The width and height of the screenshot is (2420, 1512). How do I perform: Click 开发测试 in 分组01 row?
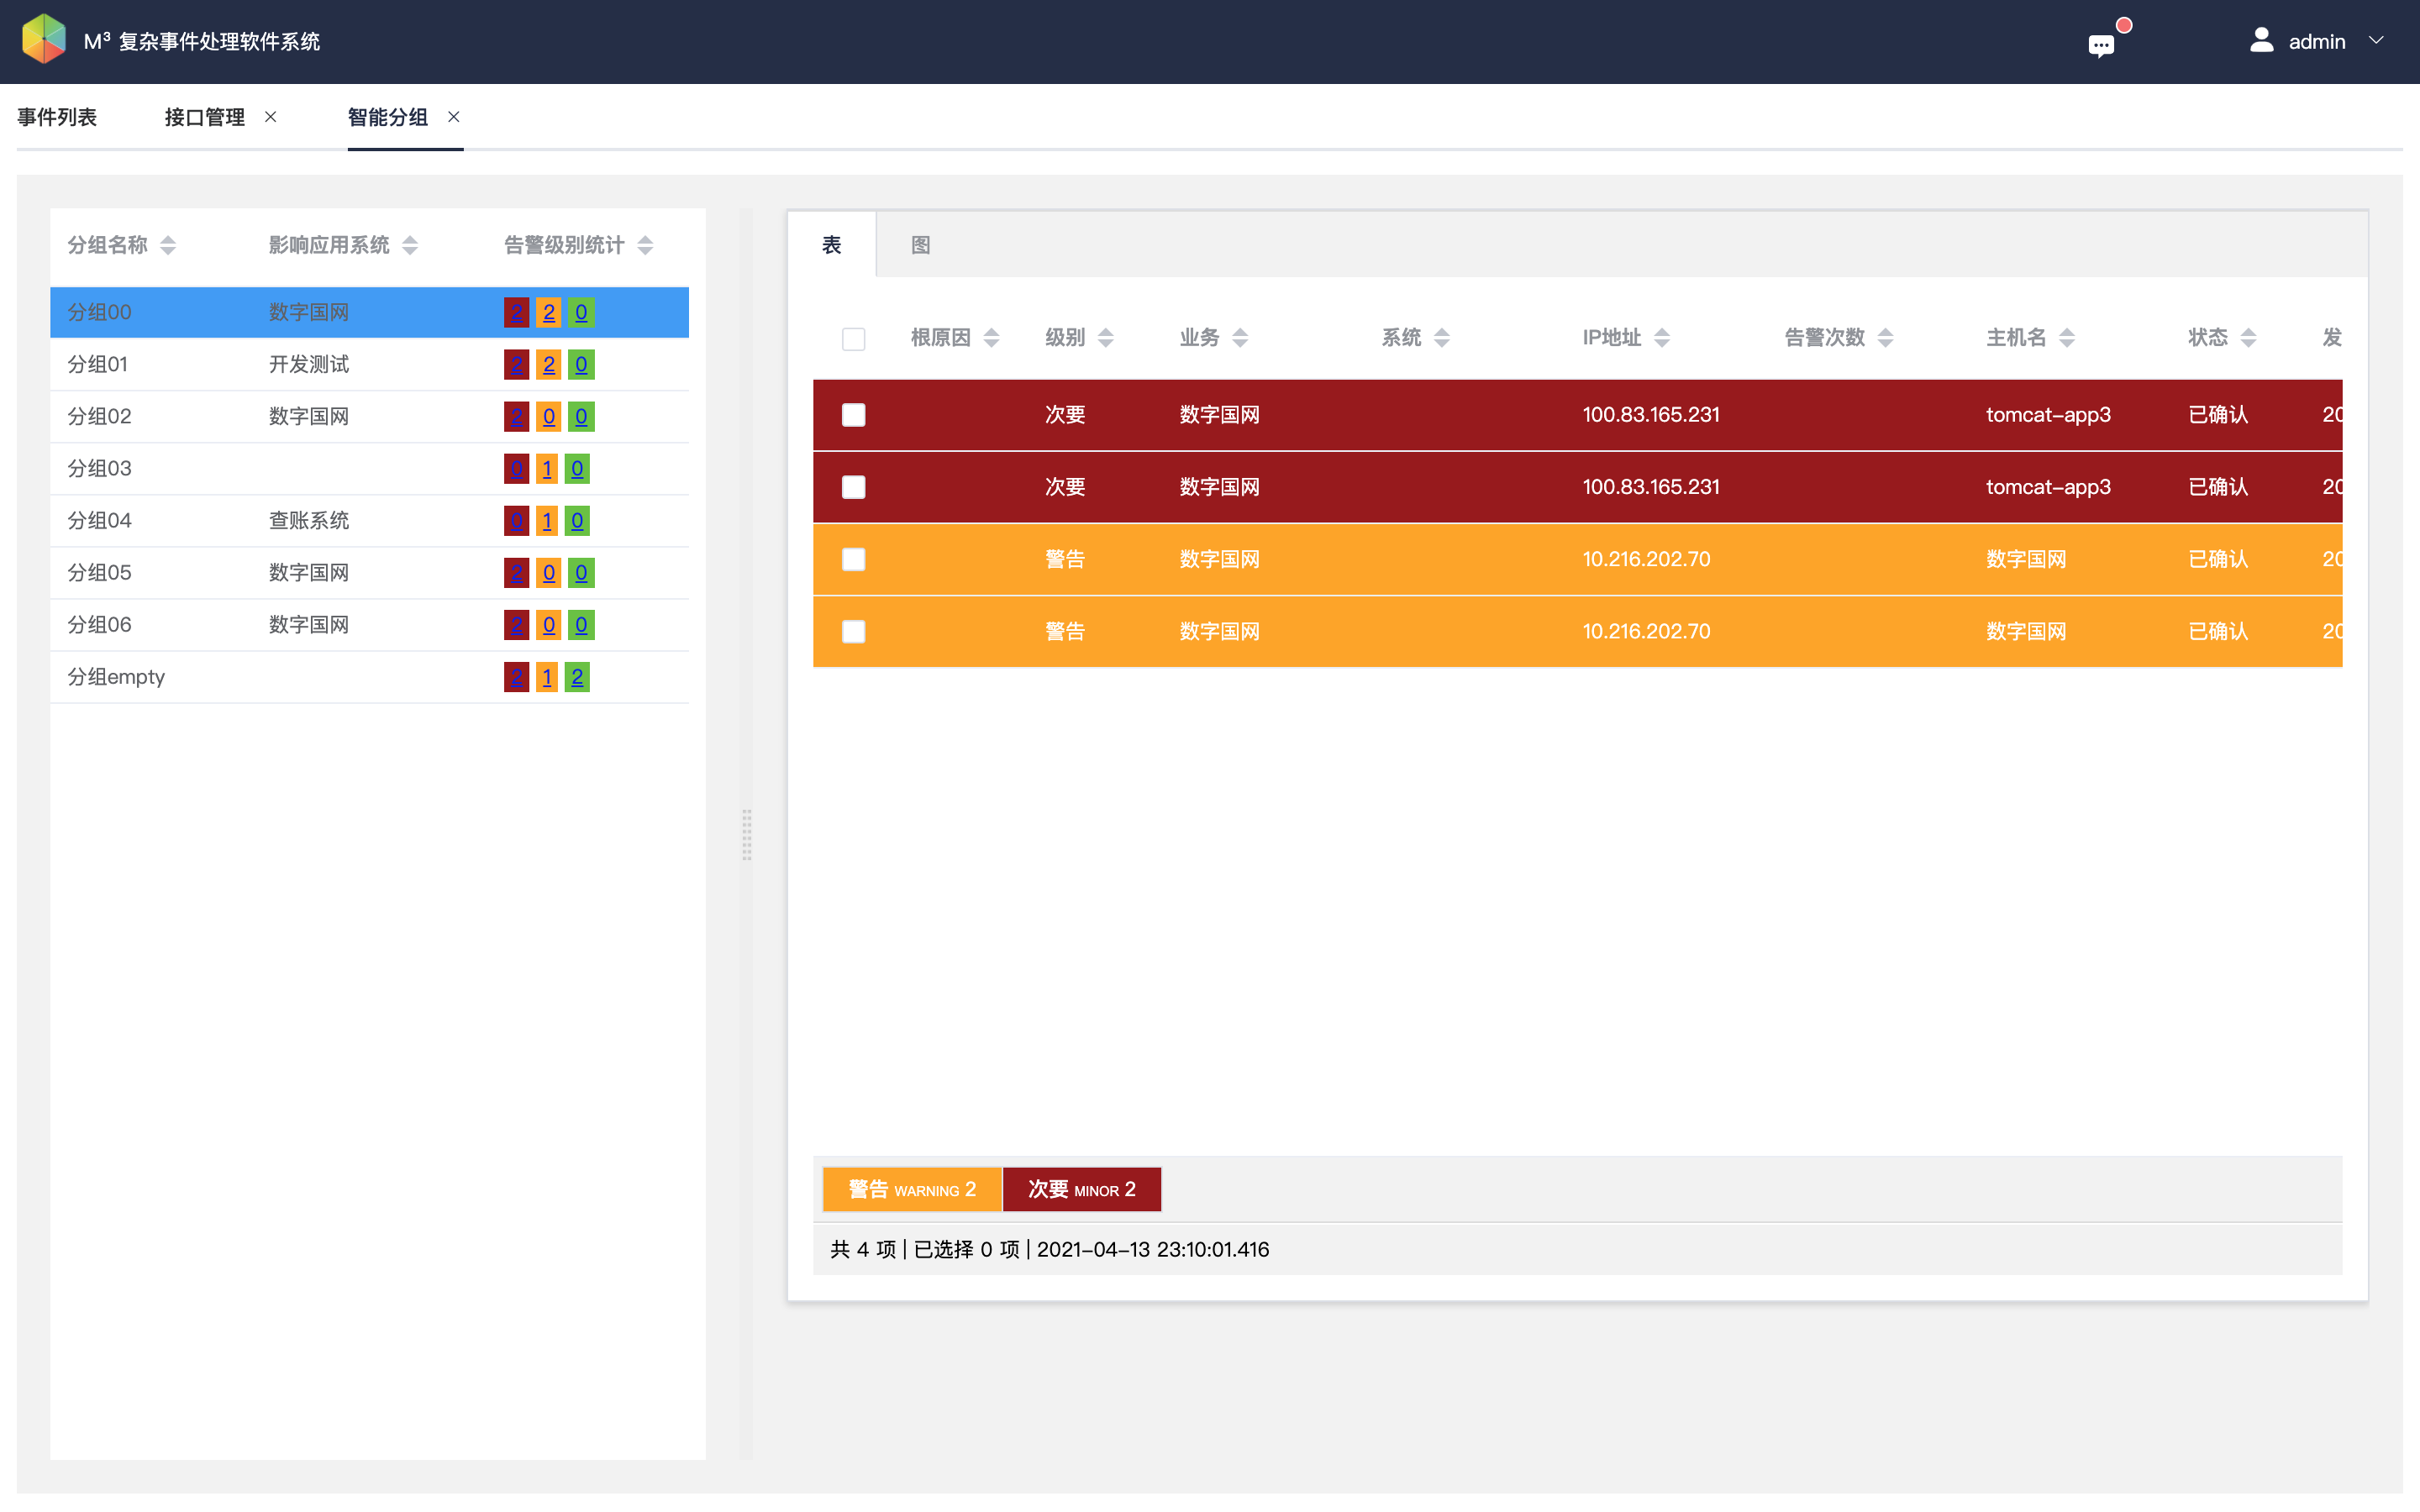309,364
